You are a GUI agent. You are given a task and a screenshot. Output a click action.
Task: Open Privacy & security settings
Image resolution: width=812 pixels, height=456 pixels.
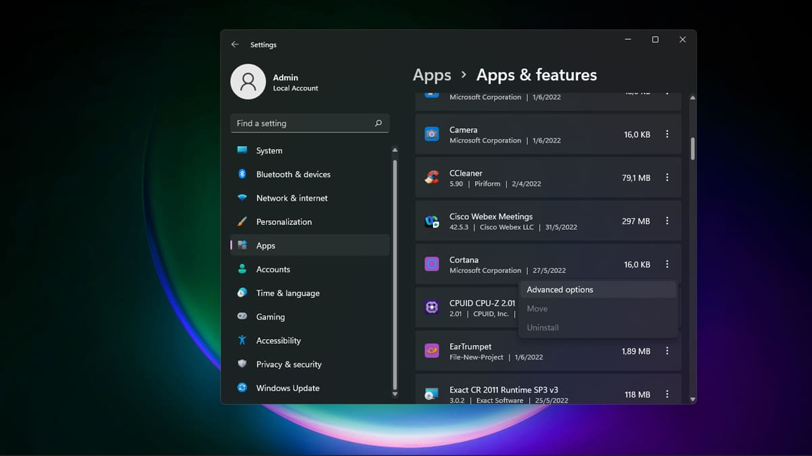tap(288, 364)
